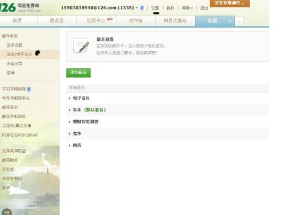
Task: Open the apps grid icon at sidebar bottom
Action: [7, 212]
